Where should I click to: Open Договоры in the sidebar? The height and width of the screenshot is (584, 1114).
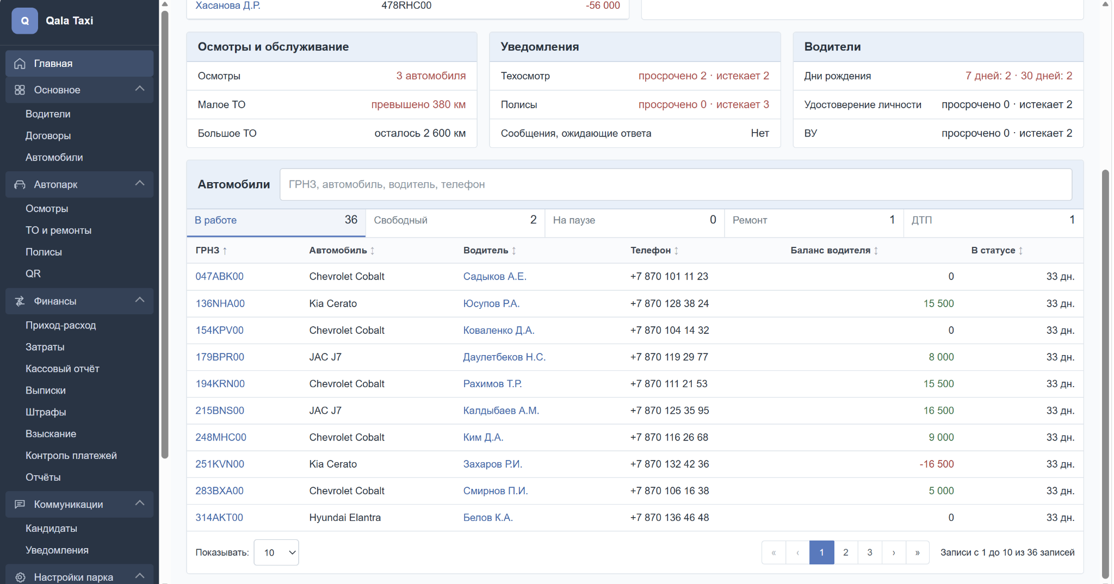tap(48, 136)
